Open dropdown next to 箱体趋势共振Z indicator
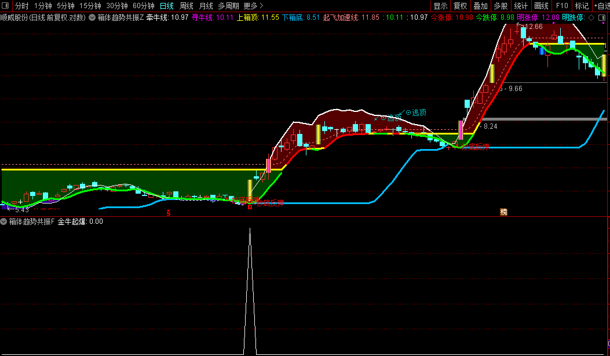 (92, 17)
